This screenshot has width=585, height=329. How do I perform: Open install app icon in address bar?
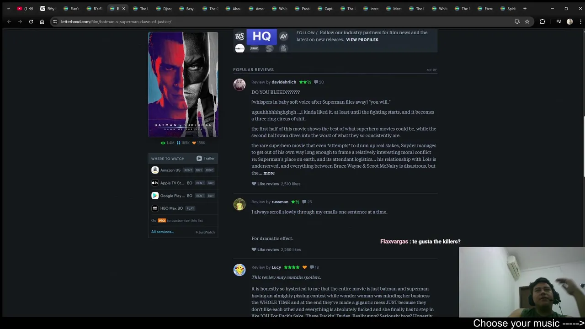pyautogui.click(x=517, y=21)
